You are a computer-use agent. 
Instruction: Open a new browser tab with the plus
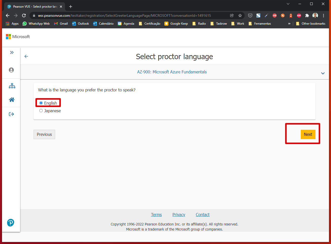(71, 7)
